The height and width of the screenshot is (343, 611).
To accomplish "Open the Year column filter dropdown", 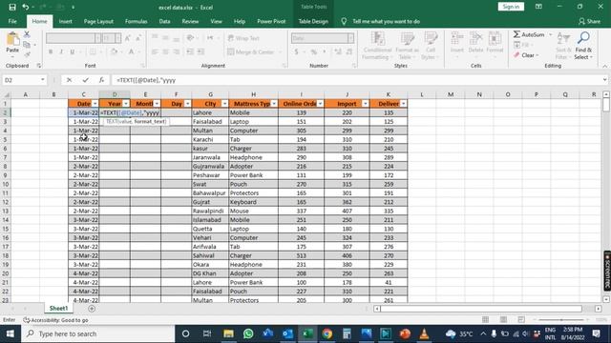I will coord(126,104).
